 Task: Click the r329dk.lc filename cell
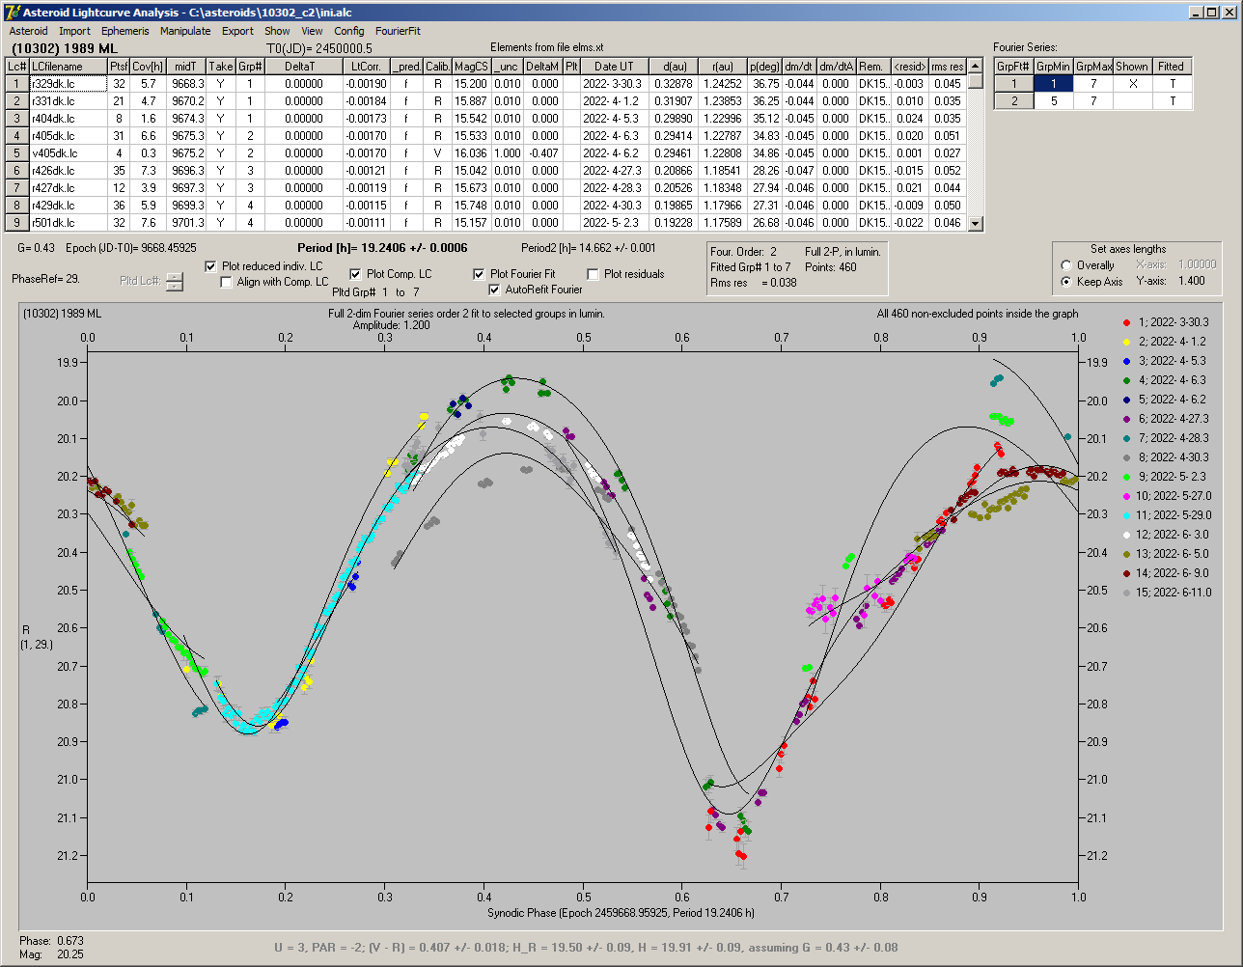68,84
